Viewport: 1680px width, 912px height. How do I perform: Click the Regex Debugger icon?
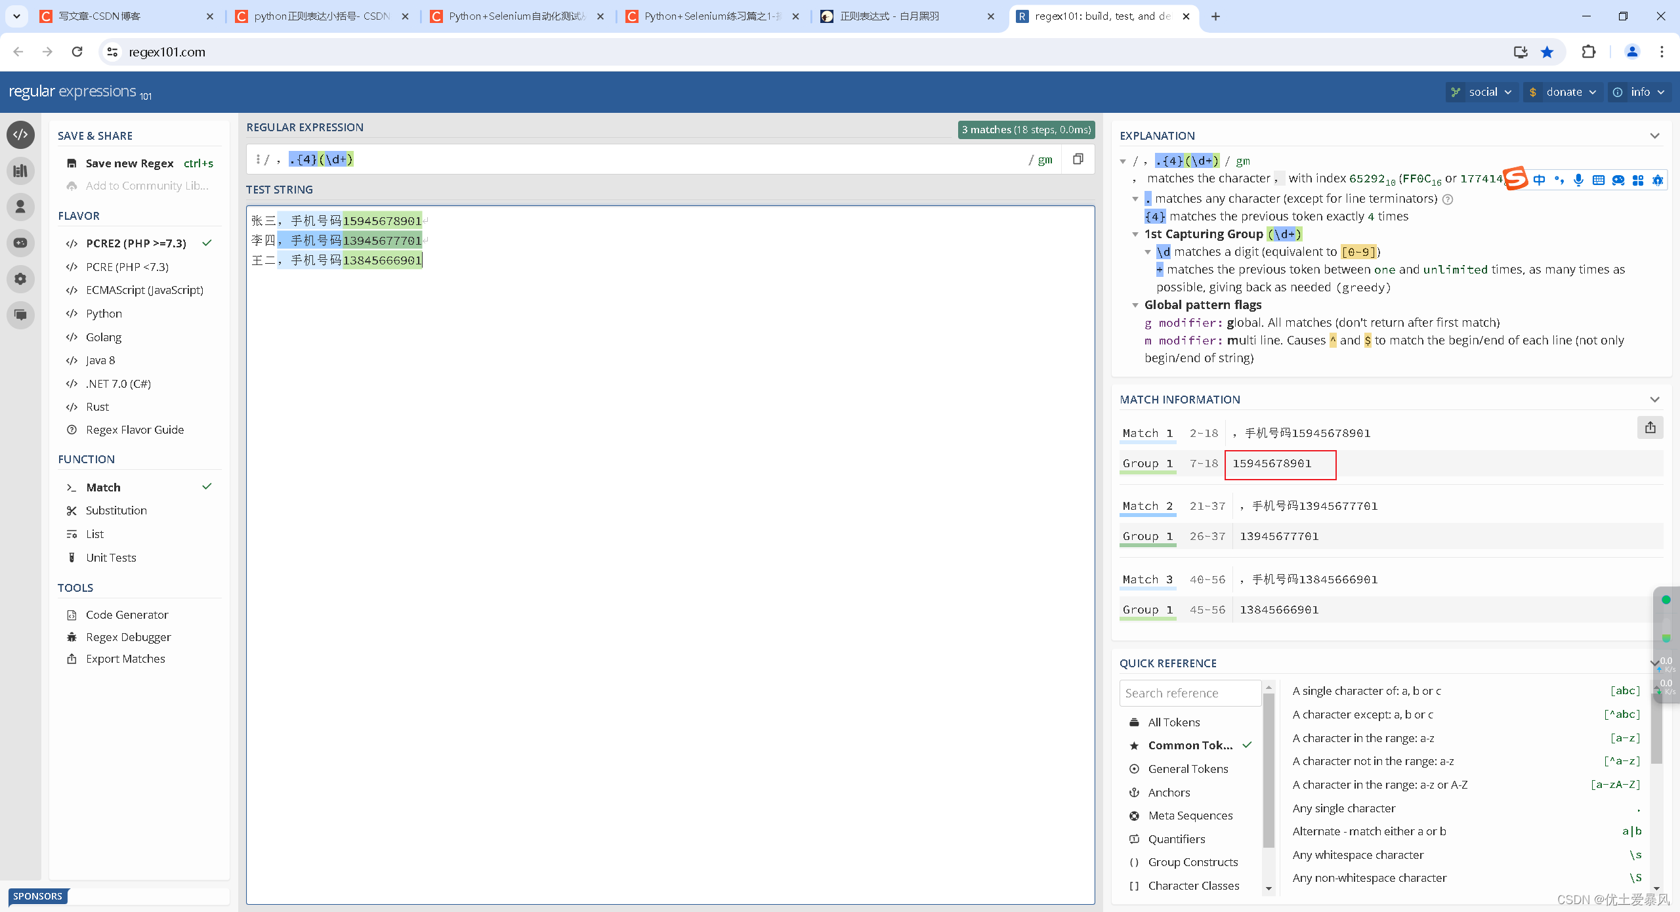[x=72, y=637]
